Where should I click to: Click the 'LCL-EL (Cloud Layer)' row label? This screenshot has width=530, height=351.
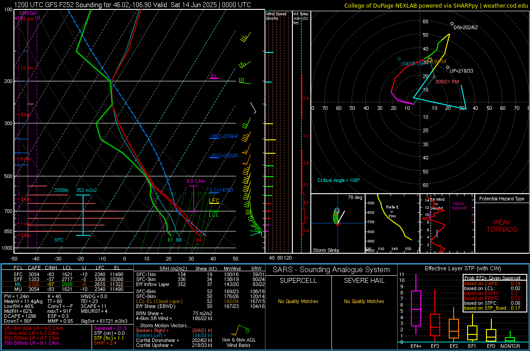[159, 301]
